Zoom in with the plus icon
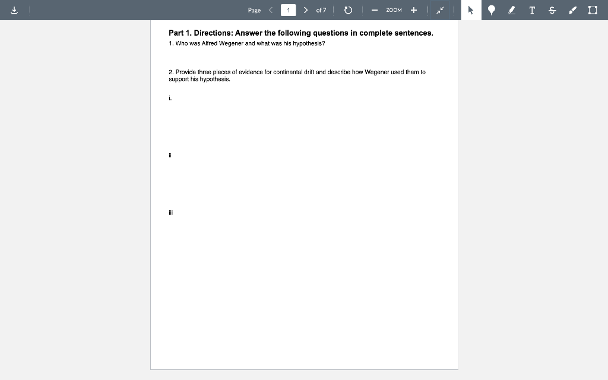The image size is (608, 380). click(x=414, y=10)
